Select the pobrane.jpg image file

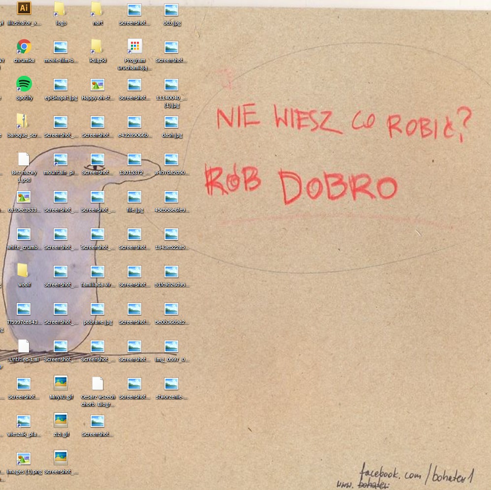click(x=98, y=309)
